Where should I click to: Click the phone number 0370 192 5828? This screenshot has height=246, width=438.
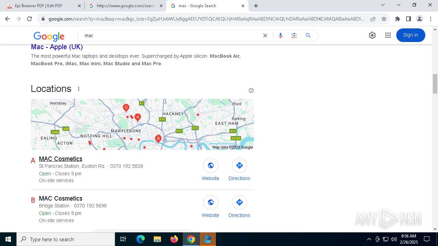[x=127, y=166]
